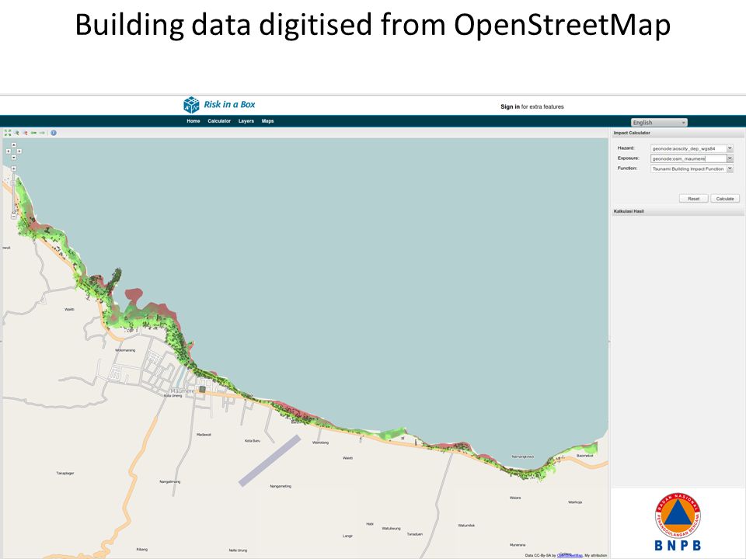746x559 pixels.
Task: Click the Hazard field geonode:aoscity_dep_wgs84
Action: (688, 148)
